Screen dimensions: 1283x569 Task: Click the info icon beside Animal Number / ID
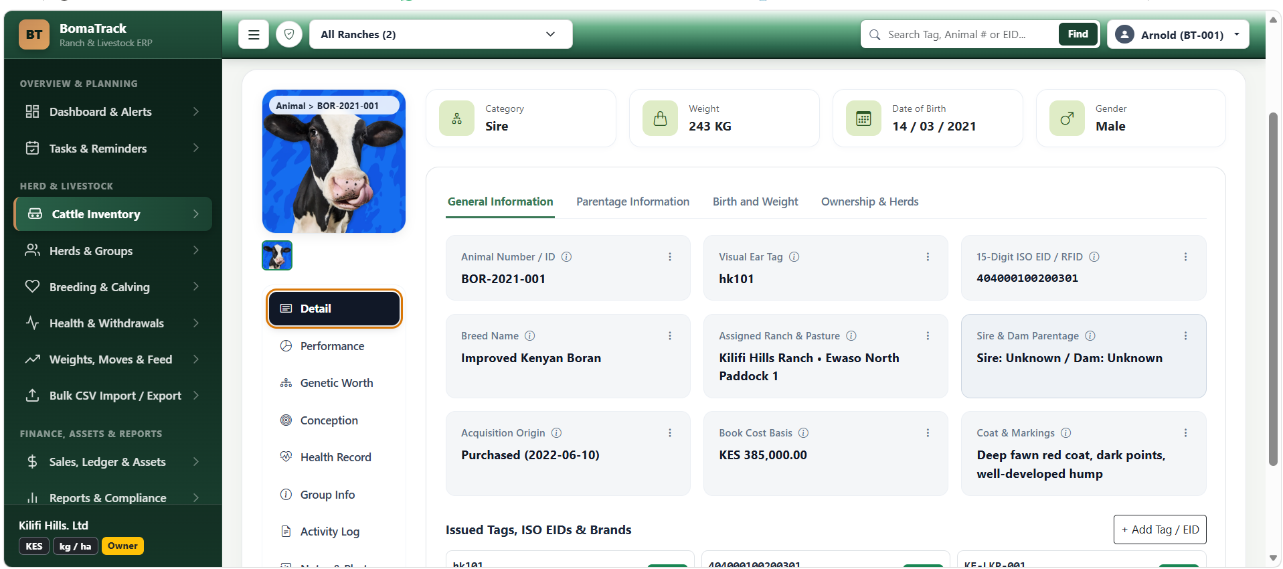[x=566, y=256]
